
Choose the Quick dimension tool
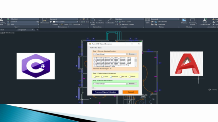(x=64, y=24)
